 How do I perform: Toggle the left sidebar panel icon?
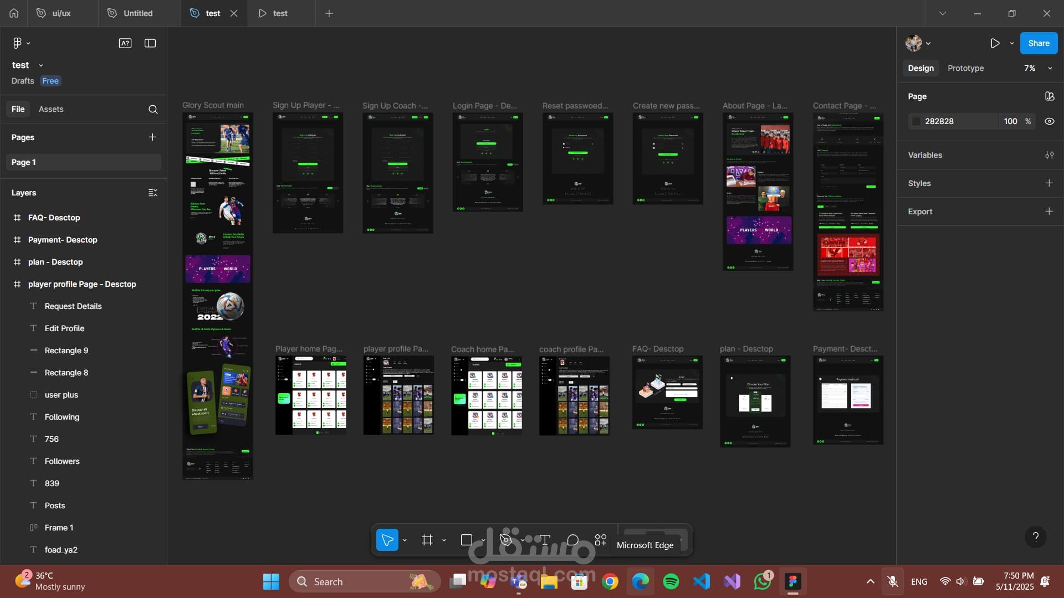tap(150, 43)
